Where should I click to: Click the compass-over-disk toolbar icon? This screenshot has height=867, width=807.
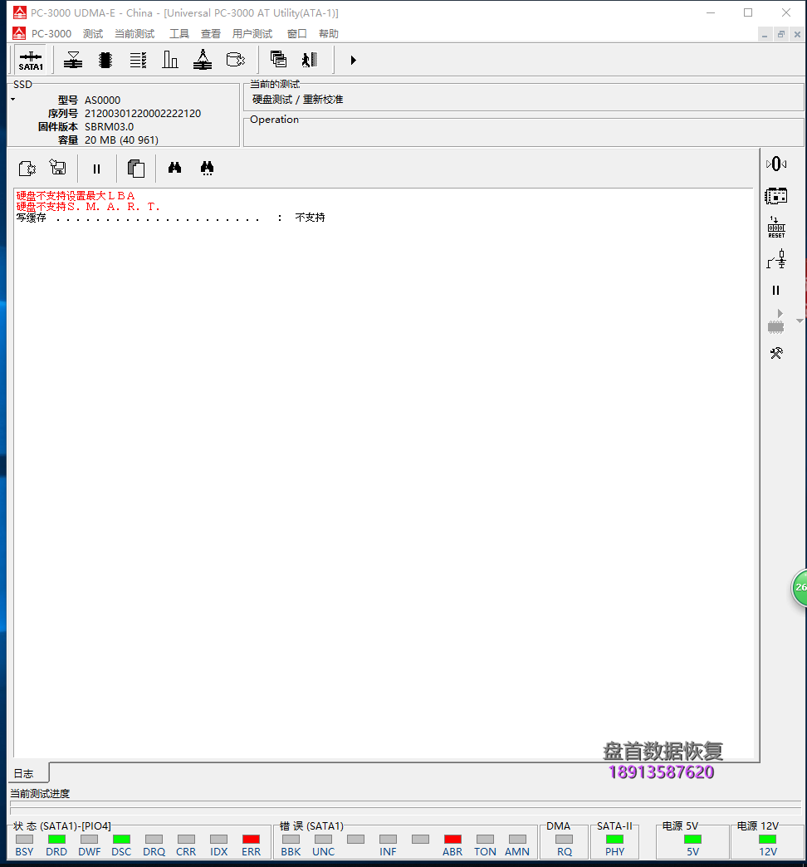pyautogui.click(x=203, y=60)
